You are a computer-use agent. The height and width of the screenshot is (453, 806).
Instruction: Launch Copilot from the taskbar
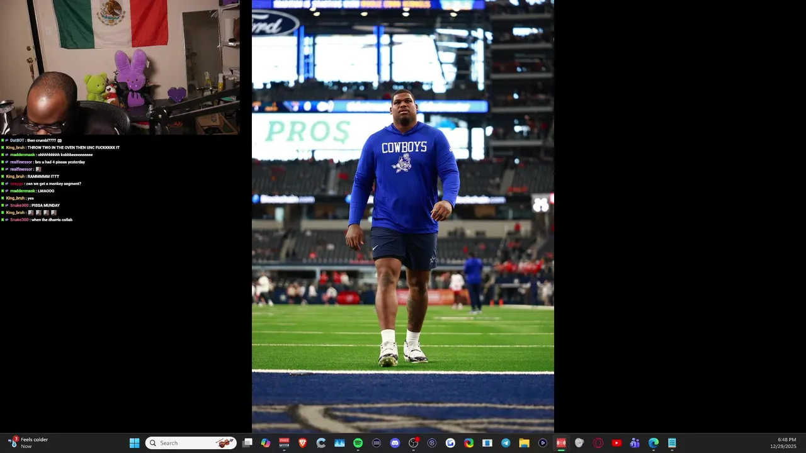tap(266, 443)
